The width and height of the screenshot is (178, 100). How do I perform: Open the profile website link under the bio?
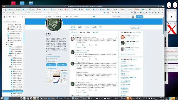tap(54, 57)
